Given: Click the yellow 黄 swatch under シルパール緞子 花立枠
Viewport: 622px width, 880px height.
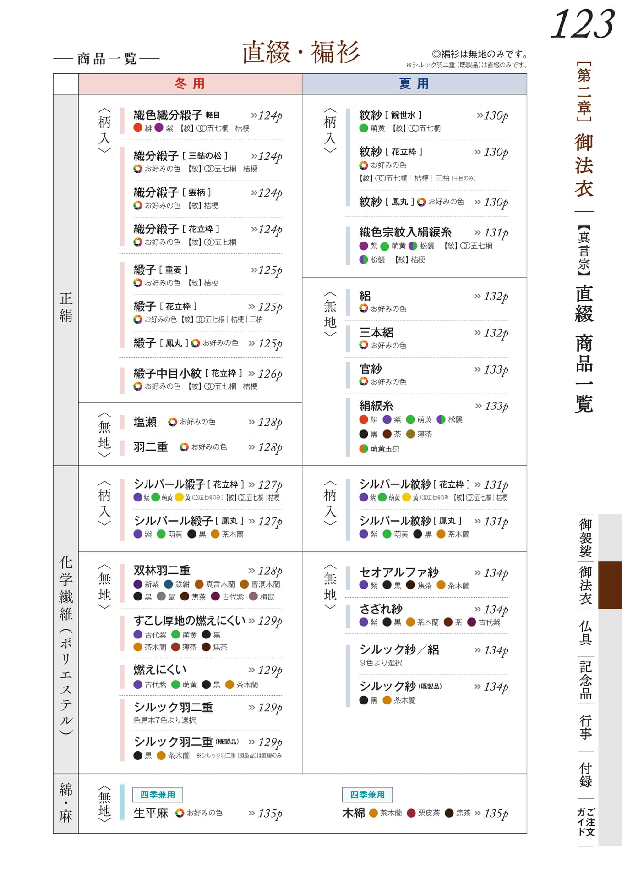Looking at the screenshot, I should 179,497.
